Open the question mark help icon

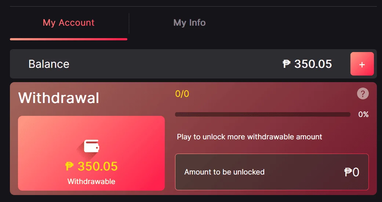tap(363, 93)
